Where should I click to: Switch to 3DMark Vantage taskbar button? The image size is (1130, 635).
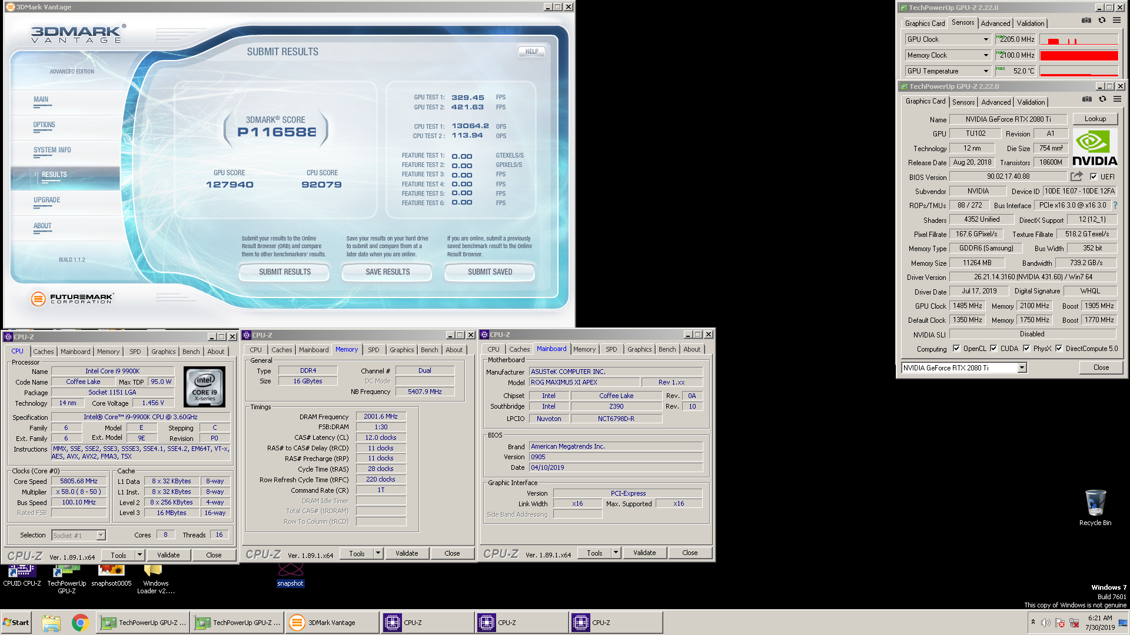coord(333,623)
